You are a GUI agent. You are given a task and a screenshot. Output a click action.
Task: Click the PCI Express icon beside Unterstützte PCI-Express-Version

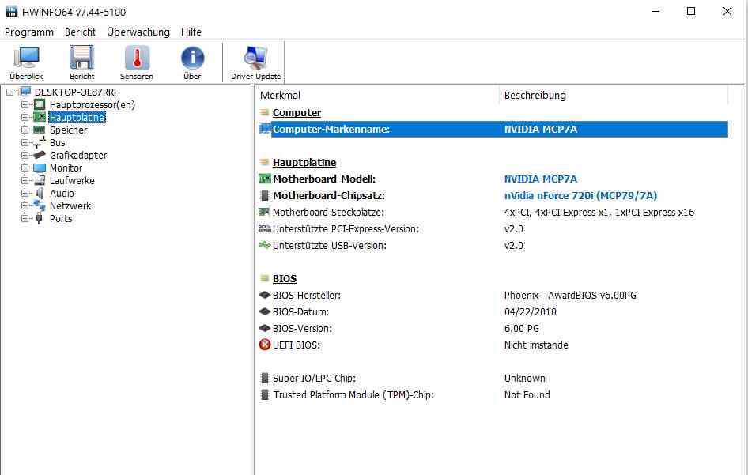265,228
